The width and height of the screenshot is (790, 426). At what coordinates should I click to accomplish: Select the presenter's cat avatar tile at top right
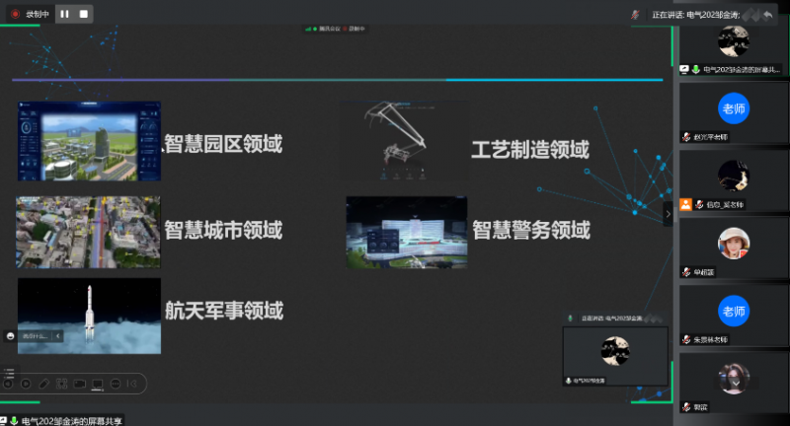(x=733, y=41)
